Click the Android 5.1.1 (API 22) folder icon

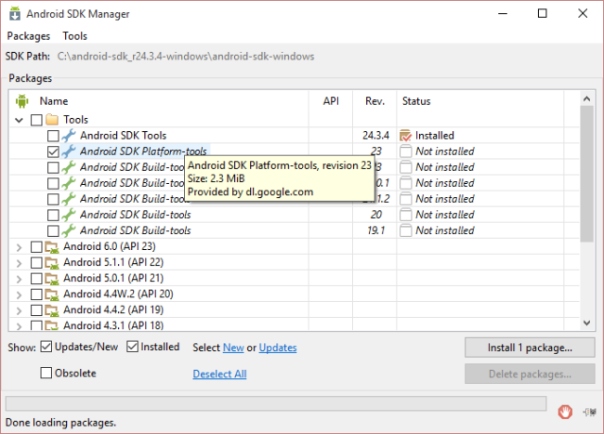click(52, 263)
